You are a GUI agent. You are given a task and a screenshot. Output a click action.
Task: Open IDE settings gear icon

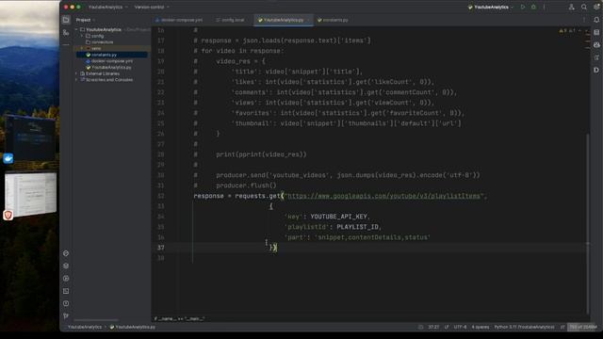coord(596,7)
